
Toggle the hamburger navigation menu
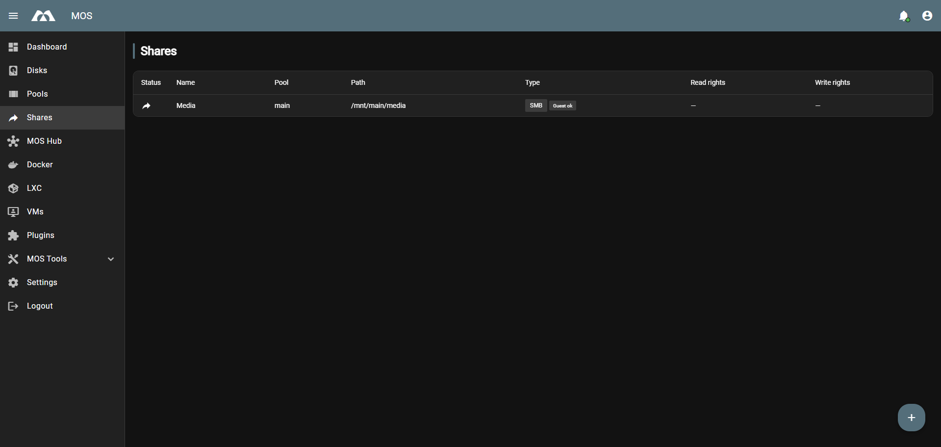(x=13, y=16)
